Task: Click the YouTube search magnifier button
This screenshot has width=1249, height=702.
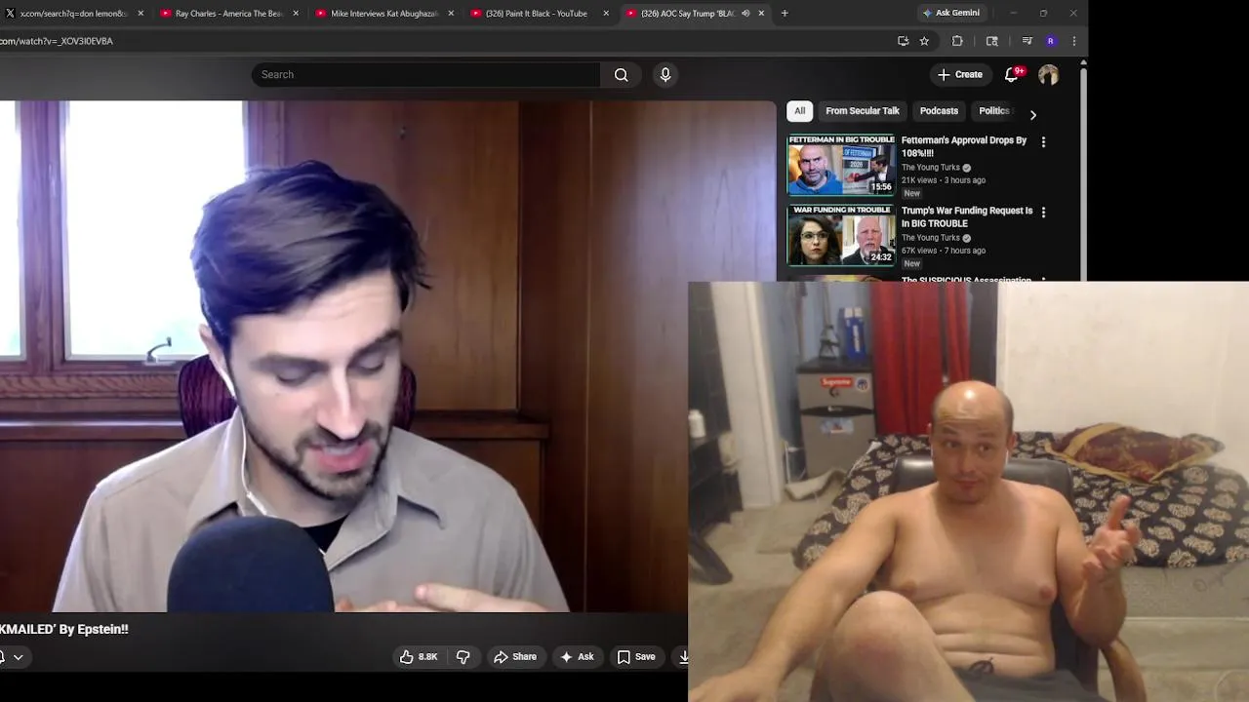Action: coord(621,75)
